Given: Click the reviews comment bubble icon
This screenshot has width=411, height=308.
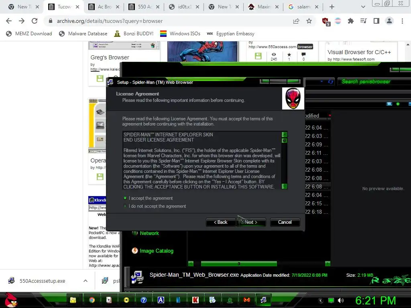Looking at the screenshot, I should 303,55.
